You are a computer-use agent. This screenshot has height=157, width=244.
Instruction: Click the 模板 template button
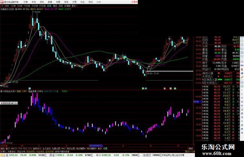coord(191,148)
